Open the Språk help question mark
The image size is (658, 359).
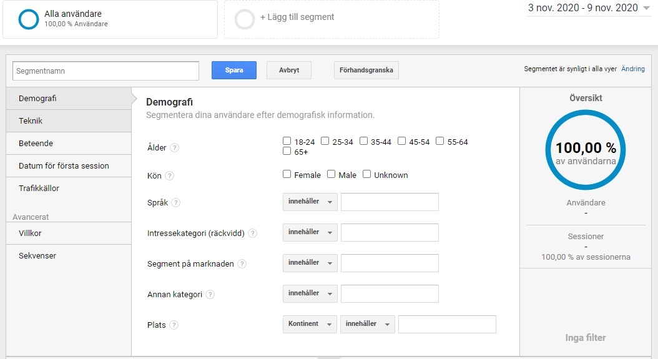click(x=176, y=203)
